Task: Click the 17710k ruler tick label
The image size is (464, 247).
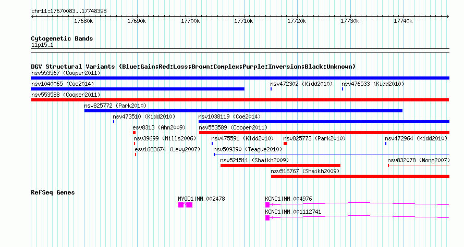Action: tap(243, 21)
